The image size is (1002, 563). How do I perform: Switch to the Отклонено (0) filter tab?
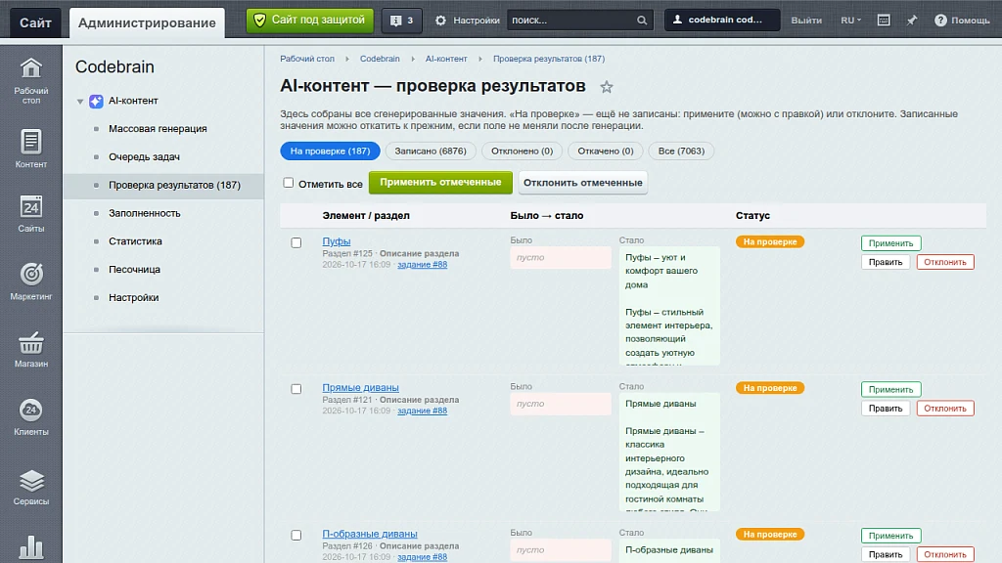523,151
